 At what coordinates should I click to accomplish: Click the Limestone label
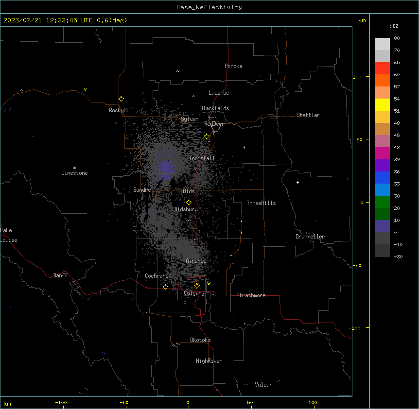pyautogui.click(x=74, y=173)
